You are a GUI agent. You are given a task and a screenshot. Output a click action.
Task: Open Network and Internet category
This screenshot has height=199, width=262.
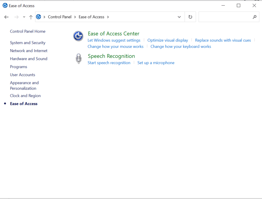coord(29,51)
